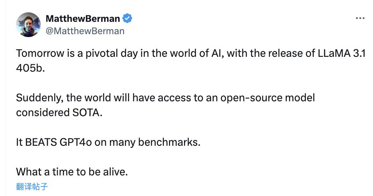Click the word 'Tomorrow' at the post start
The height and width of the screenshot is (196, 373).
40,53
